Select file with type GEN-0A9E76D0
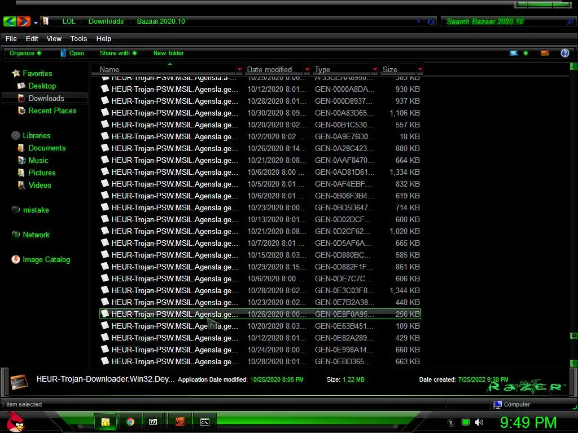 (x=260, y=136)
